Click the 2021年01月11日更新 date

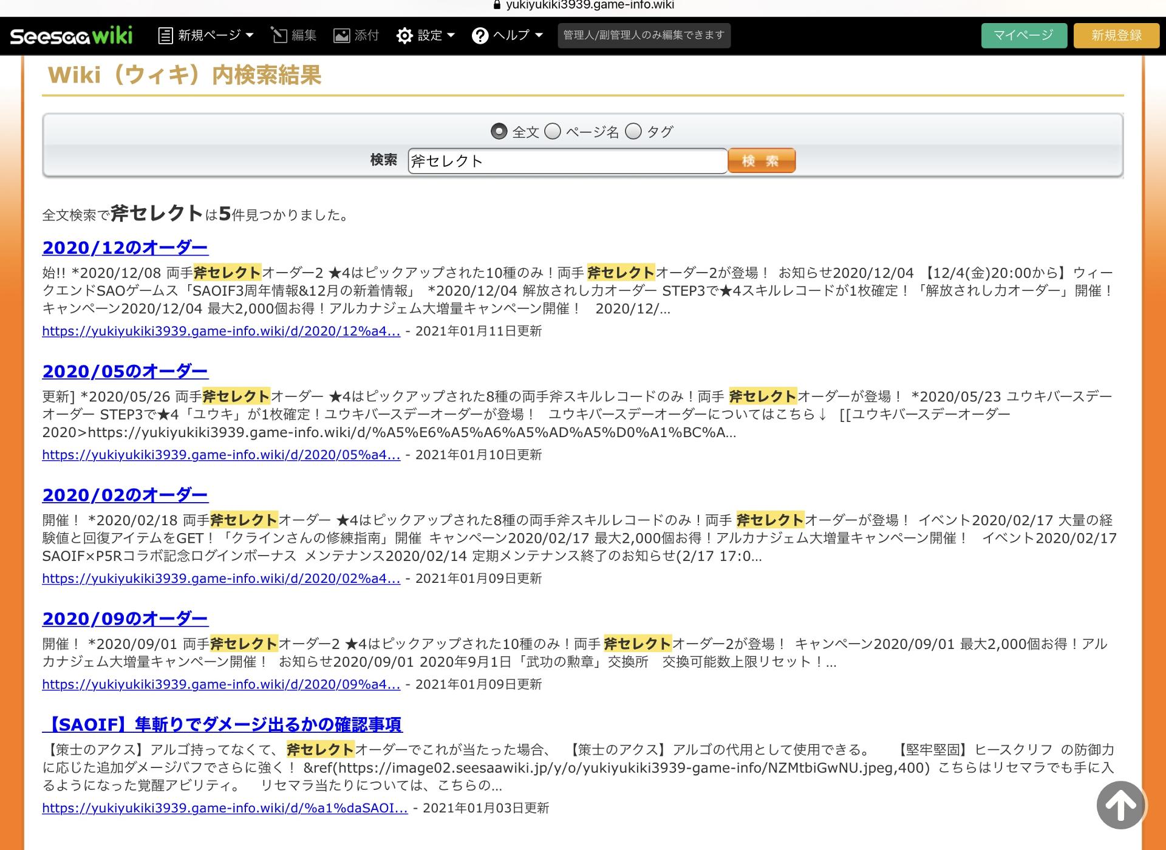coord(479,331)
